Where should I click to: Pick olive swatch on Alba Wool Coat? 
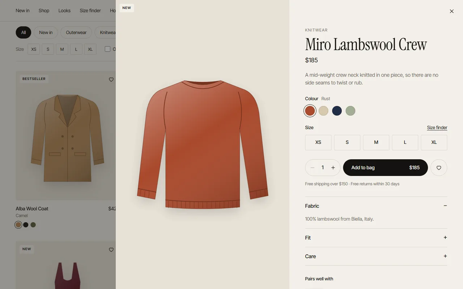coord(33,225)
